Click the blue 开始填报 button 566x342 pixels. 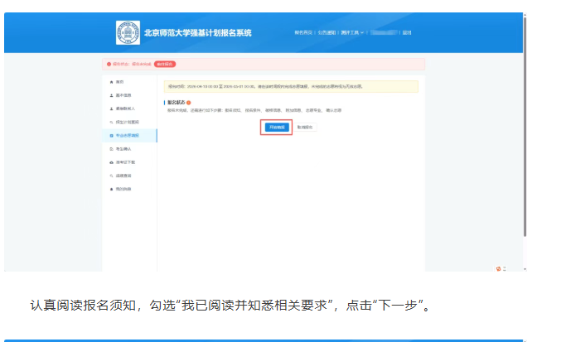(x=277, y=128)
